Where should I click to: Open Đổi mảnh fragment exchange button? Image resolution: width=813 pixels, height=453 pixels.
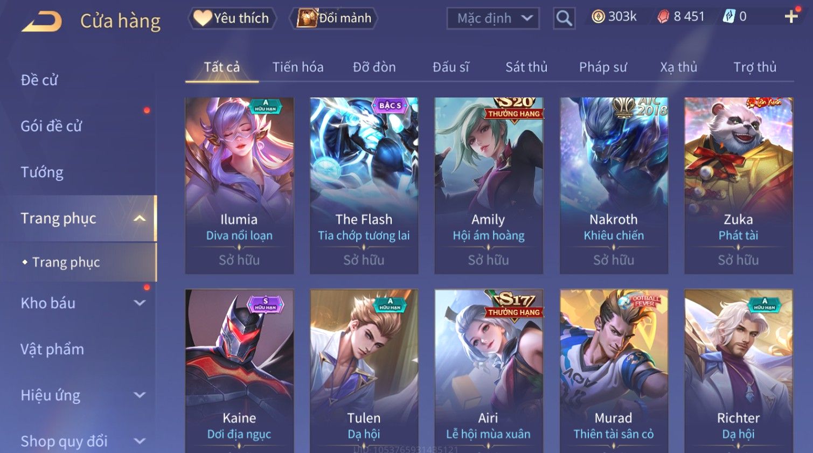point(333,18)
